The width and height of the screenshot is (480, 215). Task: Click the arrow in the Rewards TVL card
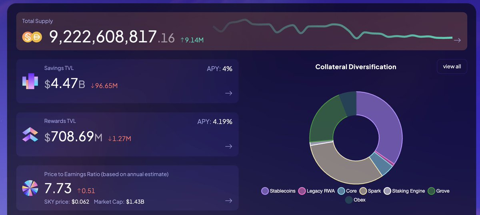[x=228, y=146]
